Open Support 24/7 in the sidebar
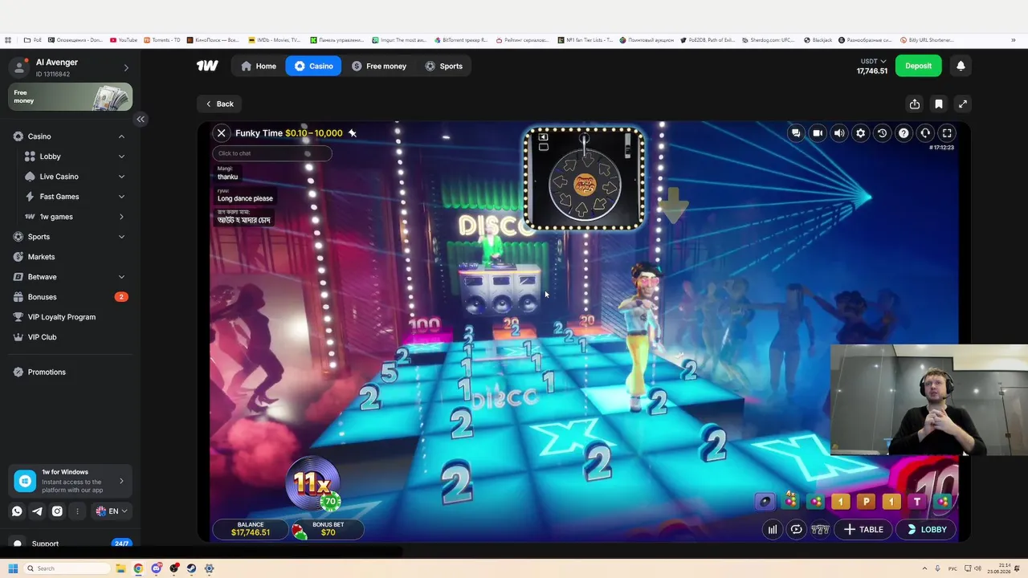Viewport: 1028px width, 578px height. (71, 543)
